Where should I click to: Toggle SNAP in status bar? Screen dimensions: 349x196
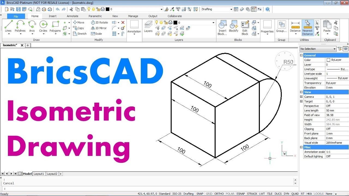200,194
